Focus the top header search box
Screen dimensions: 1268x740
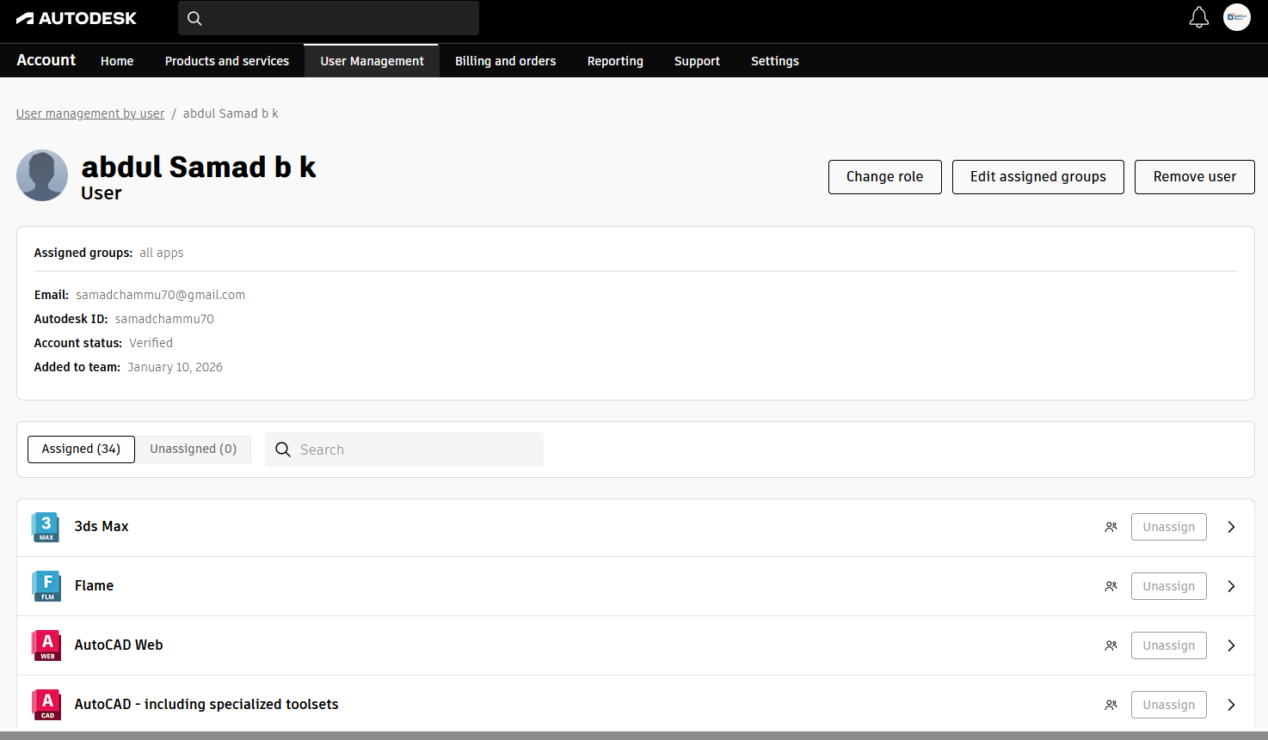pos(329,18)
